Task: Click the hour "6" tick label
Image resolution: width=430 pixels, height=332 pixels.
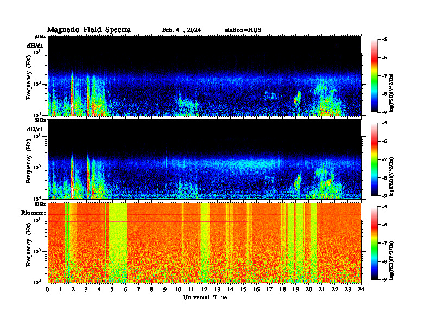Action: 125,289
